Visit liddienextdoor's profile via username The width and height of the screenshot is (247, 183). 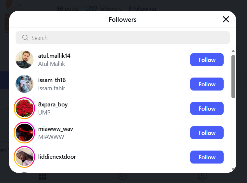click(57, 157)
